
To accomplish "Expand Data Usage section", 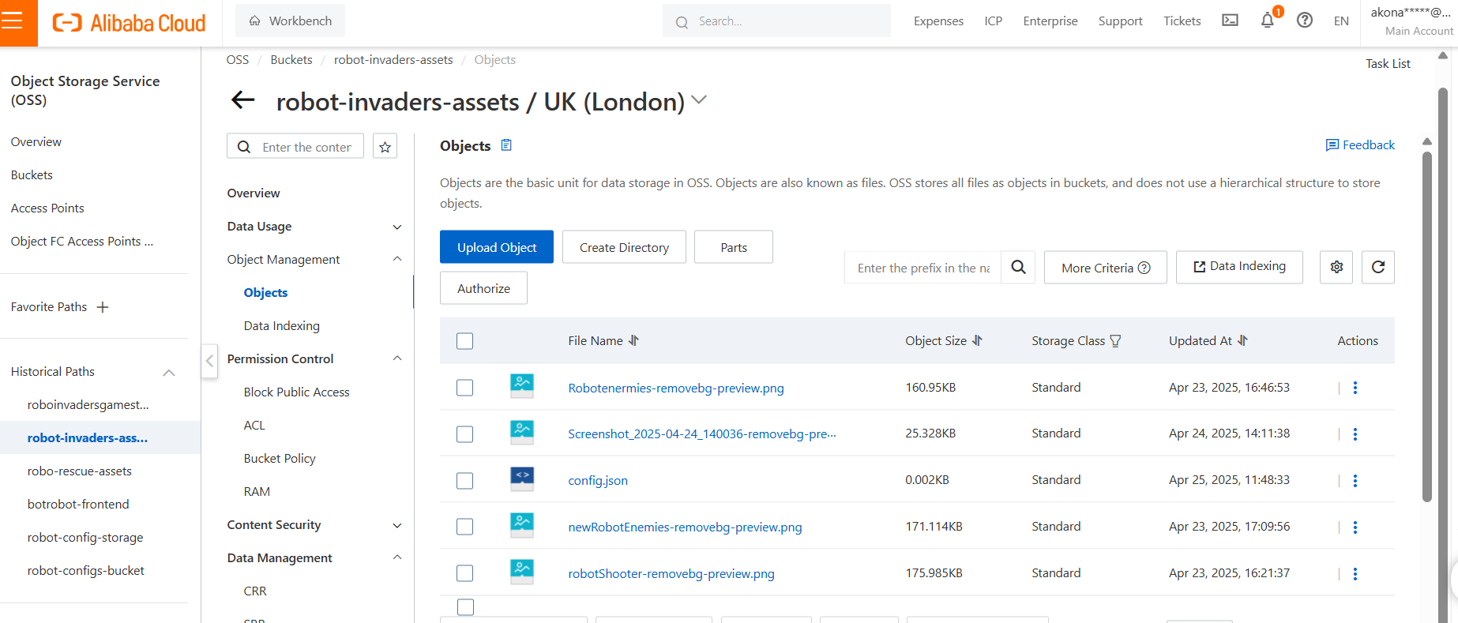I will 397,227.
